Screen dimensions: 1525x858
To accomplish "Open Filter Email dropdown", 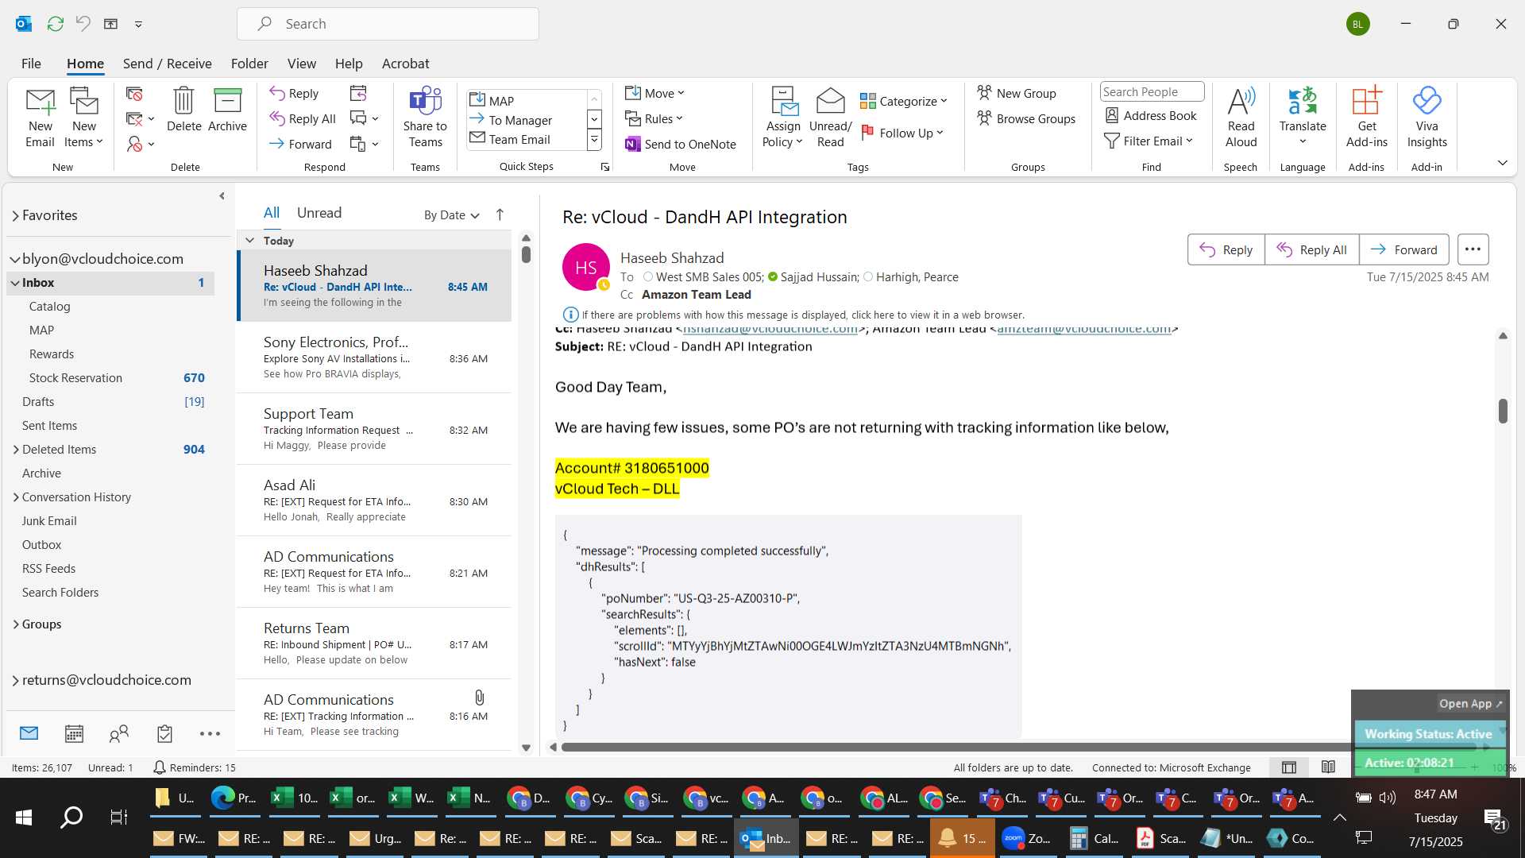I will point(1149,141).
